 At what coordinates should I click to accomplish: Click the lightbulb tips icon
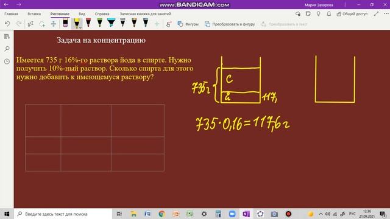318,14
